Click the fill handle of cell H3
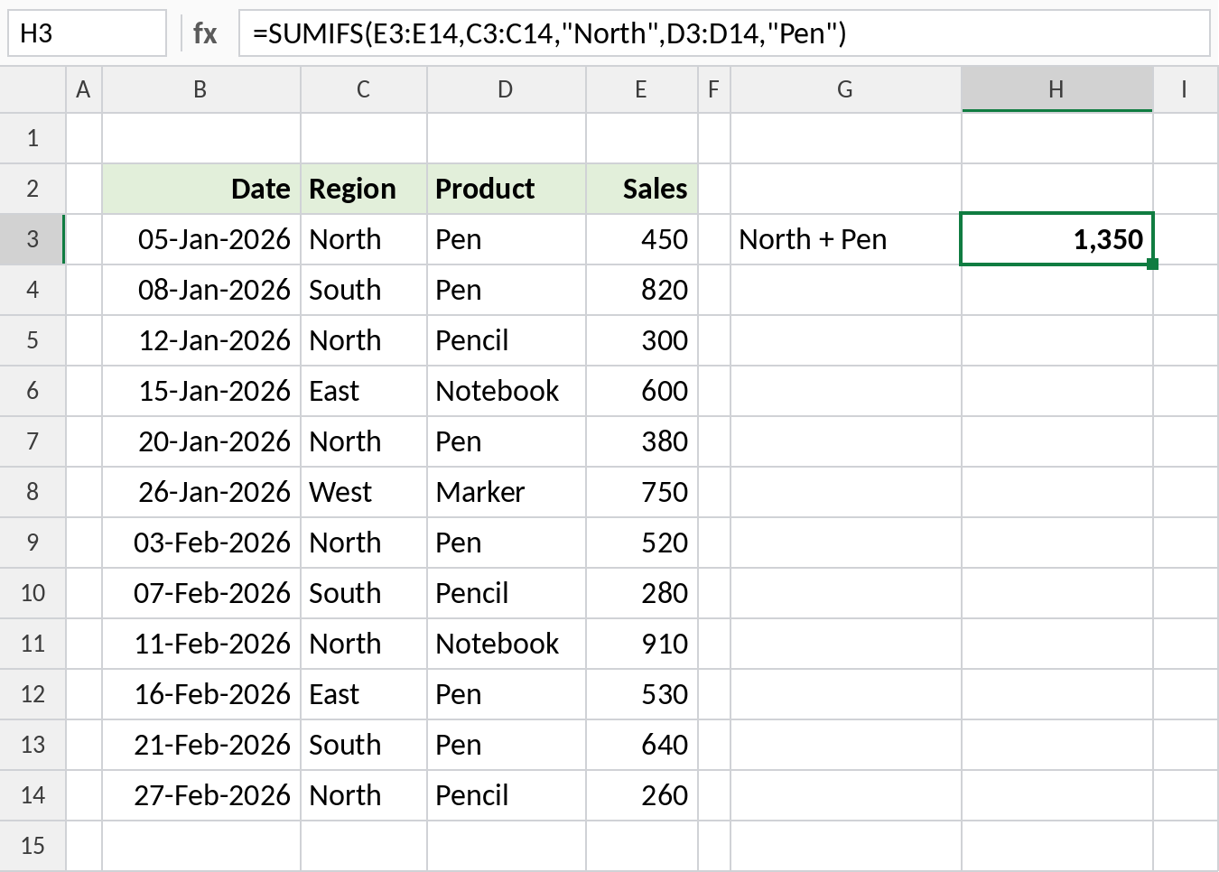The height and width of the screenshot is (872, 1219). click(x=1152, y=264)
